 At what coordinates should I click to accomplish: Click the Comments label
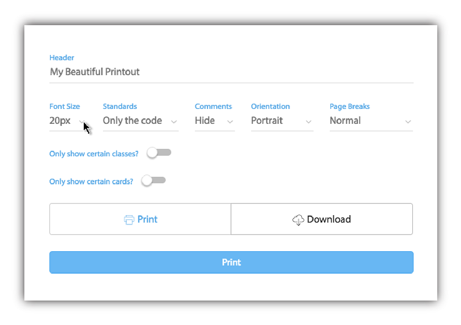click(x=213, y=106)
